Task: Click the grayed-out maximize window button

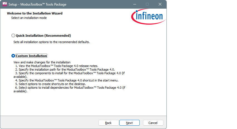Action: pos(147,4)
